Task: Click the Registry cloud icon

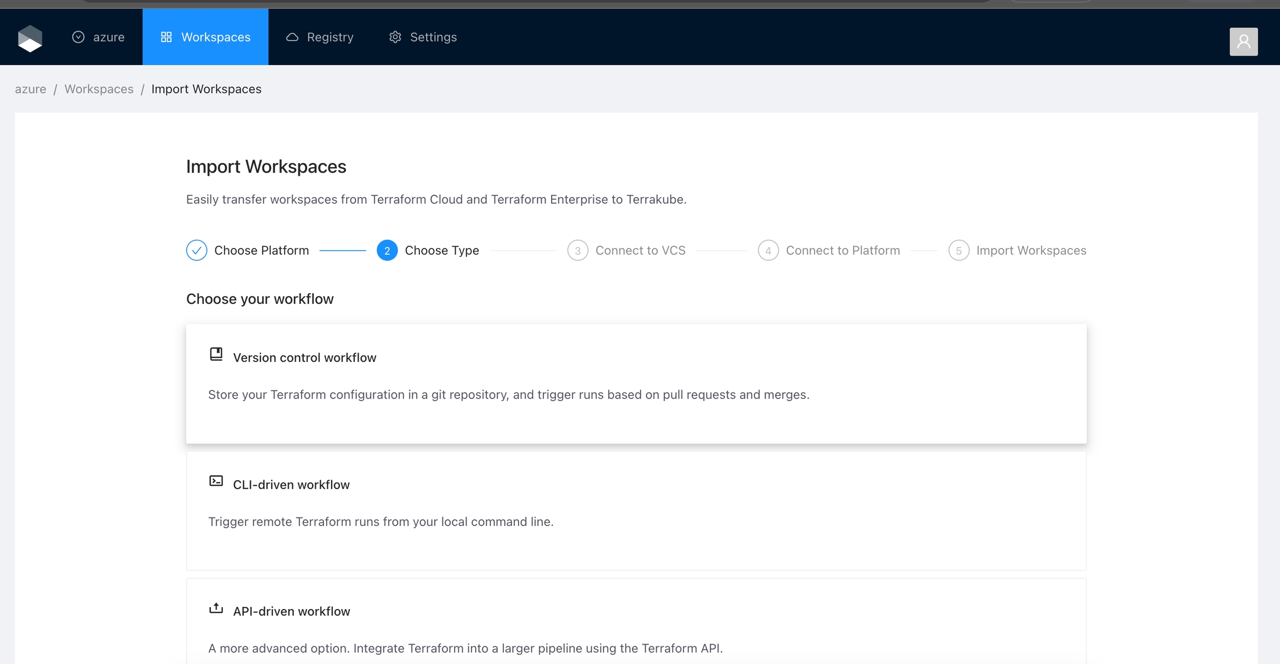Action: click(292, 37)
